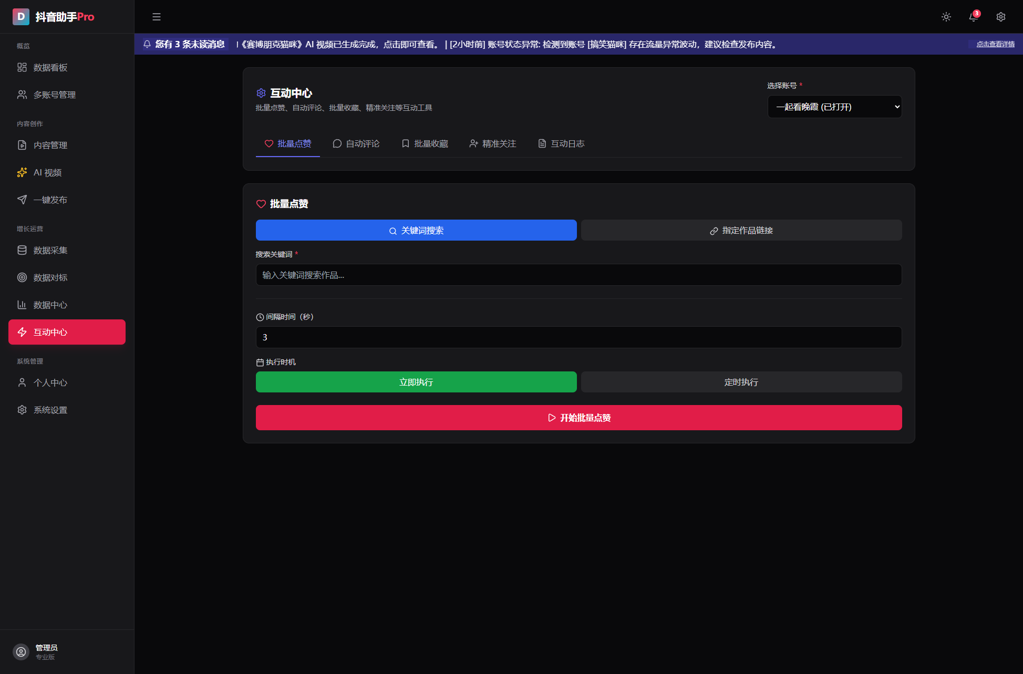Choose 定时执行 timing option
Screen dimensions: 1023x674
tap(741, 382)
